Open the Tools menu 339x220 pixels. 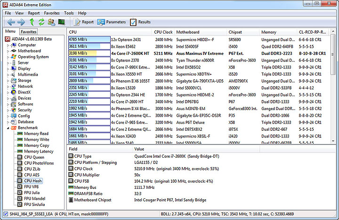[x=69, y=13]
